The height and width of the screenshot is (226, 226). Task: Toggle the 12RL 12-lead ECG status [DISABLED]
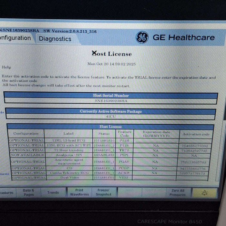coord(104,140)
